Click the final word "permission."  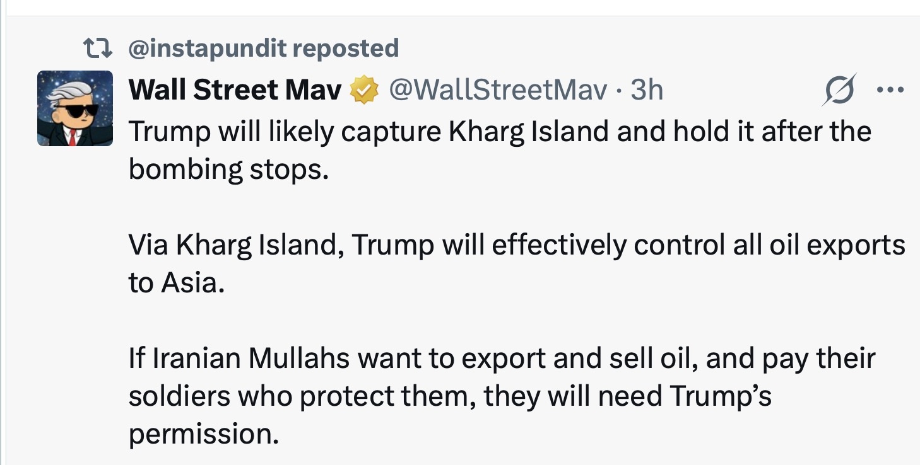point(203,433)
